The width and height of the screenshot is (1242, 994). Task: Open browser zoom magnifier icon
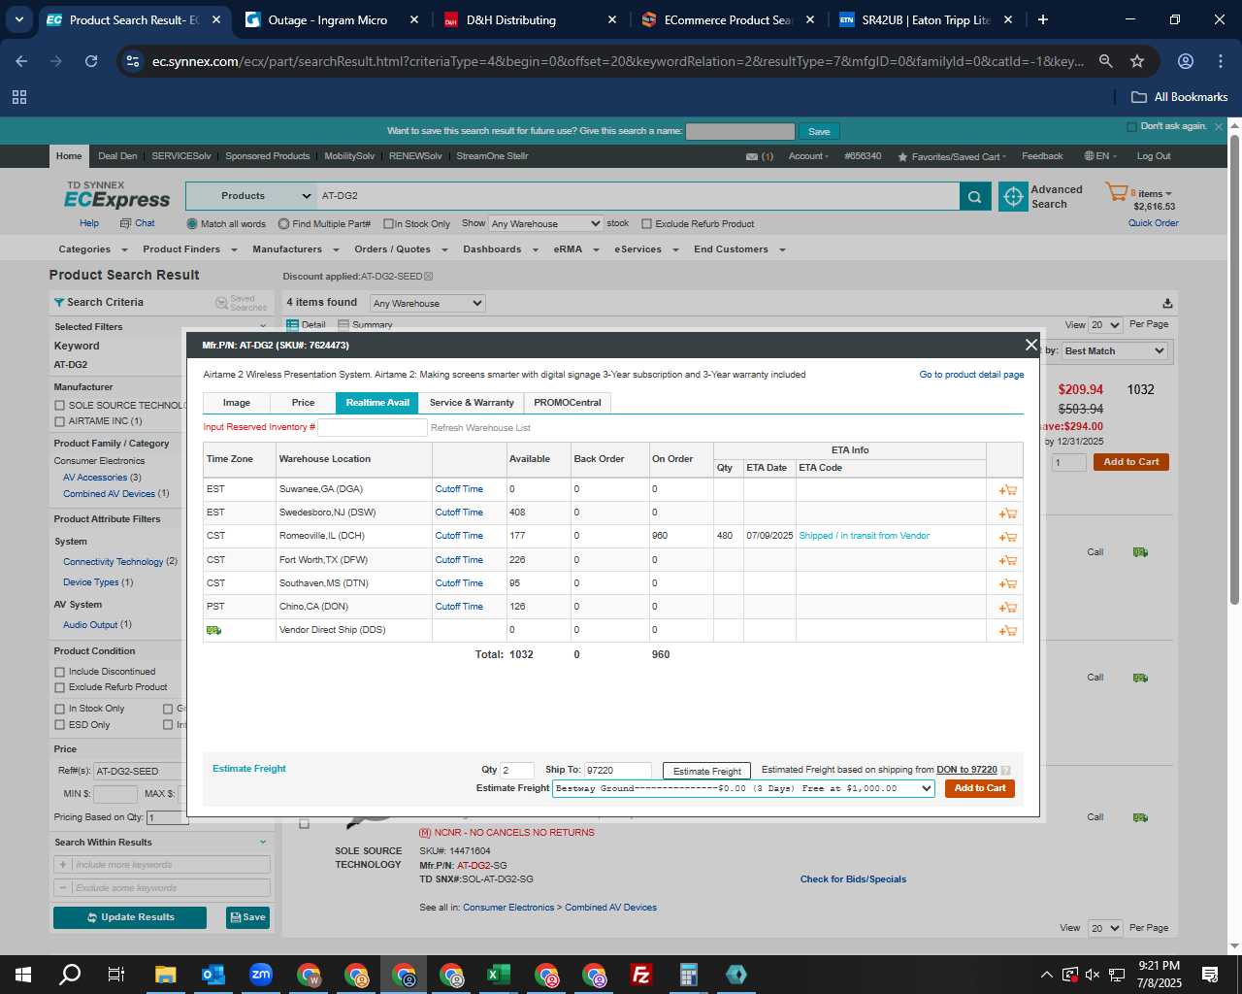coord(1105,61)
